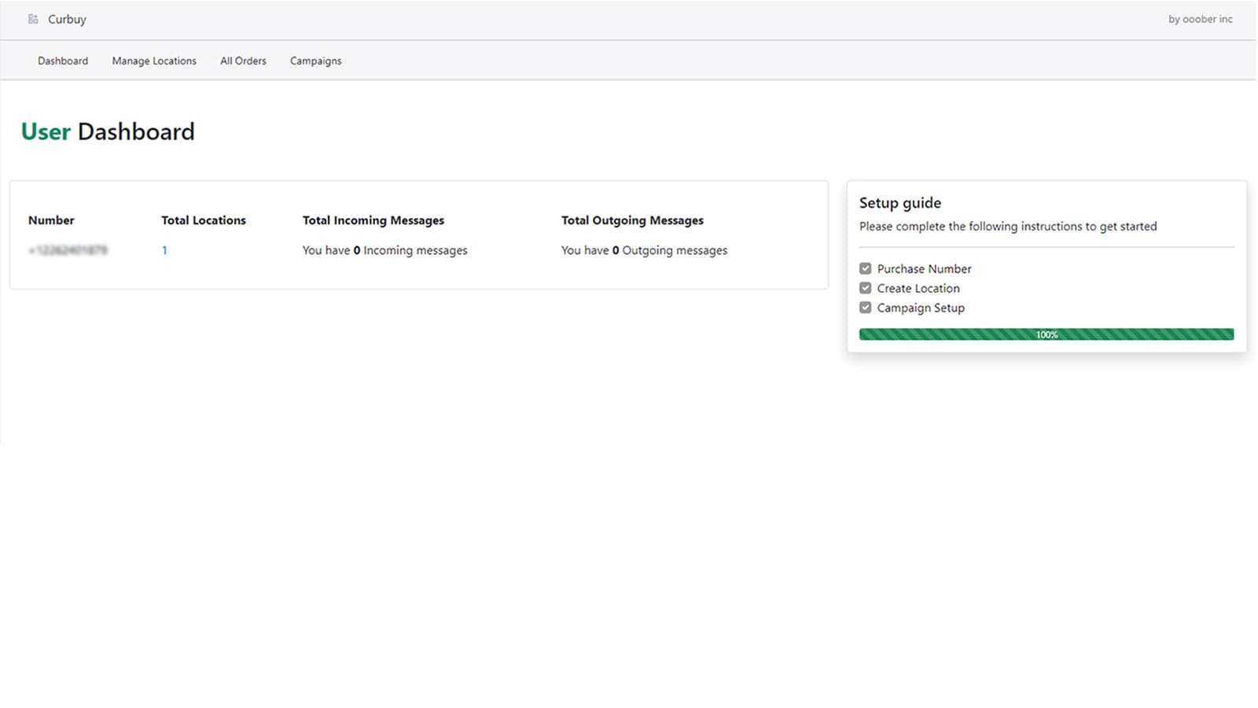Open the Manage Locations page

tap(154, 61)
